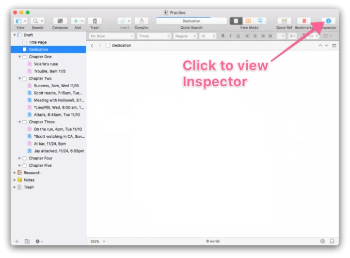
Task: Go to previous document arrow
Action: point(320,45)
